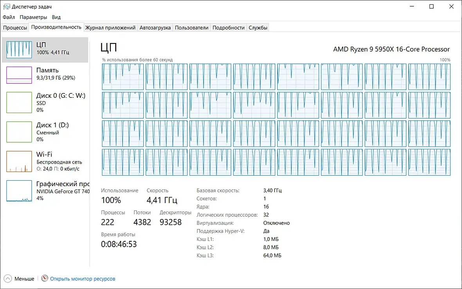Open the Вид menu
The height and width of the screenshot is (289, 462).
point(56,17)
